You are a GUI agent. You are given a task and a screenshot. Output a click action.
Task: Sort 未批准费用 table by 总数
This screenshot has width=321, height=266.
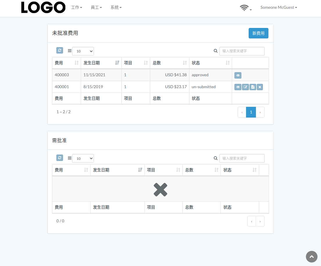170,63
